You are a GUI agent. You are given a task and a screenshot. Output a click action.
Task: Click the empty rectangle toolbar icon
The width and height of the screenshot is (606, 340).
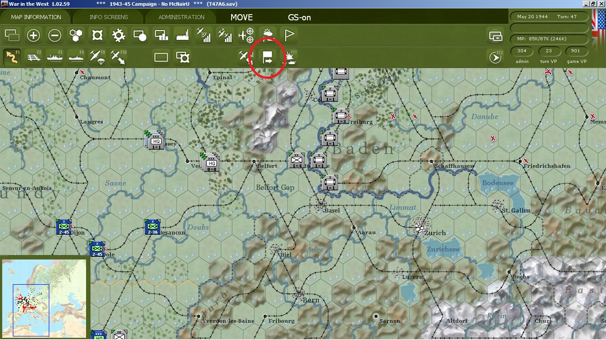[161, 57]
